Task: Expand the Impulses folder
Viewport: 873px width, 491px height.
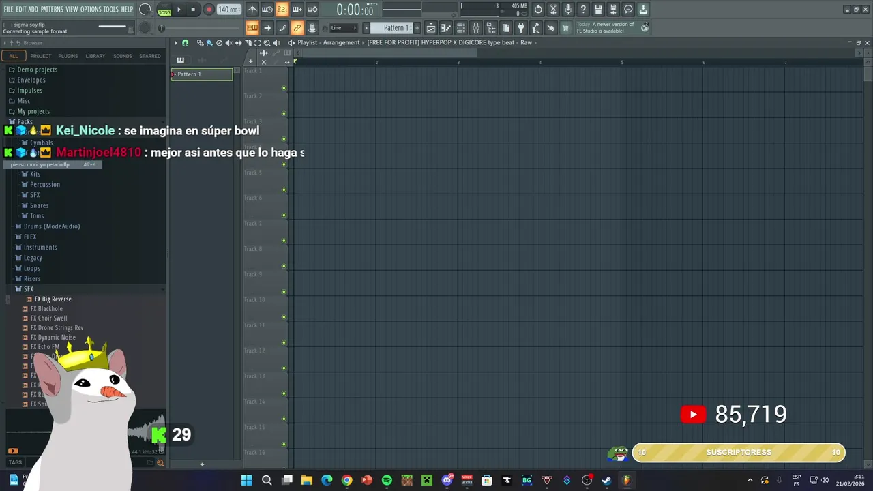Action: click(x=30, y=90)
